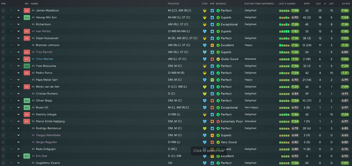Click Tanguy Ndombele's yellow shape icon
Screen dimensions: 352x166
point(212,135)
